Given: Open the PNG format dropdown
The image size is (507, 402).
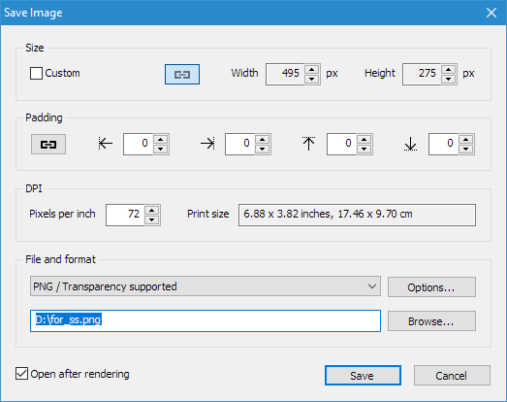Looking at the screenshot, I should coord(206,286).
